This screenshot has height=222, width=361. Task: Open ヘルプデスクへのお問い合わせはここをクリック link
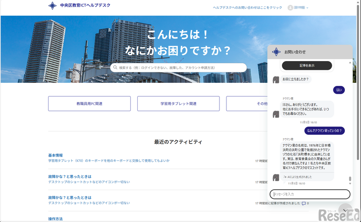[x=247, y=7]
